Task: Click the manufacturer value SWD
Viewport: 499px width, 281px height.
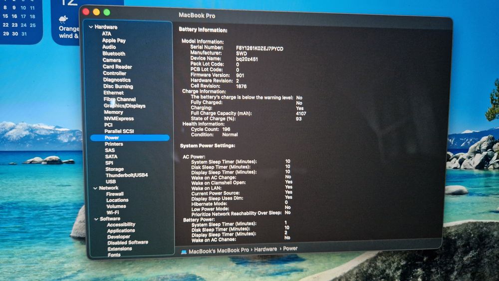Action: pos(241,53)
